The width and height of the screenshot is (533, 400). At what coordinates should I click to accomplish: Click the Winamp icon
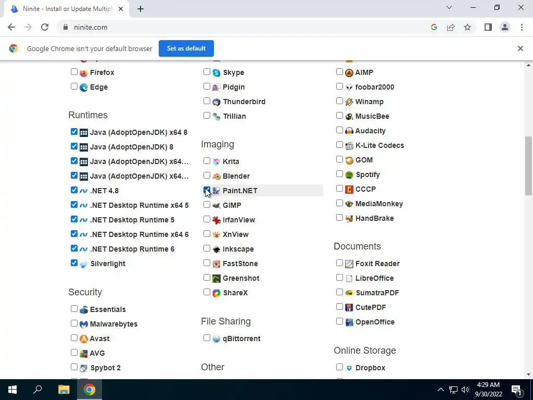[x=349, y=102]
